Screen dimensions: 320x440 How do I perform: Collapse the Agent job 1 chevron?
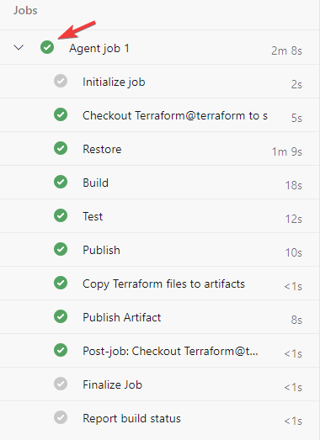19,47
